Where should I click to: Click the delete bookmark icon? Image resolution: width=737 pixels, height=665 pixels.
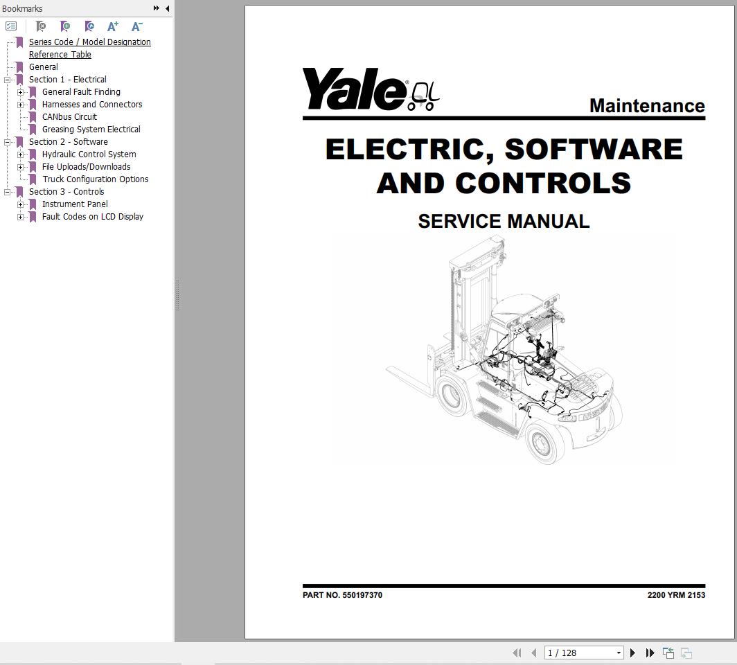[41, 26]
